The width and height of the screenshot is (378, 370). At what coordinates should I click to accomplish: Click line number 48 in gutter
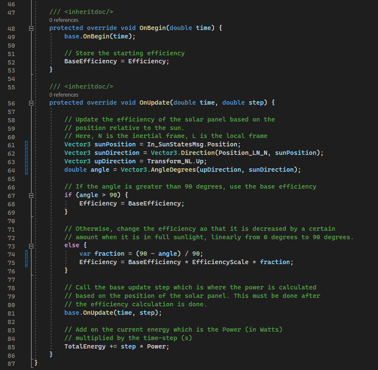[11, 29]
